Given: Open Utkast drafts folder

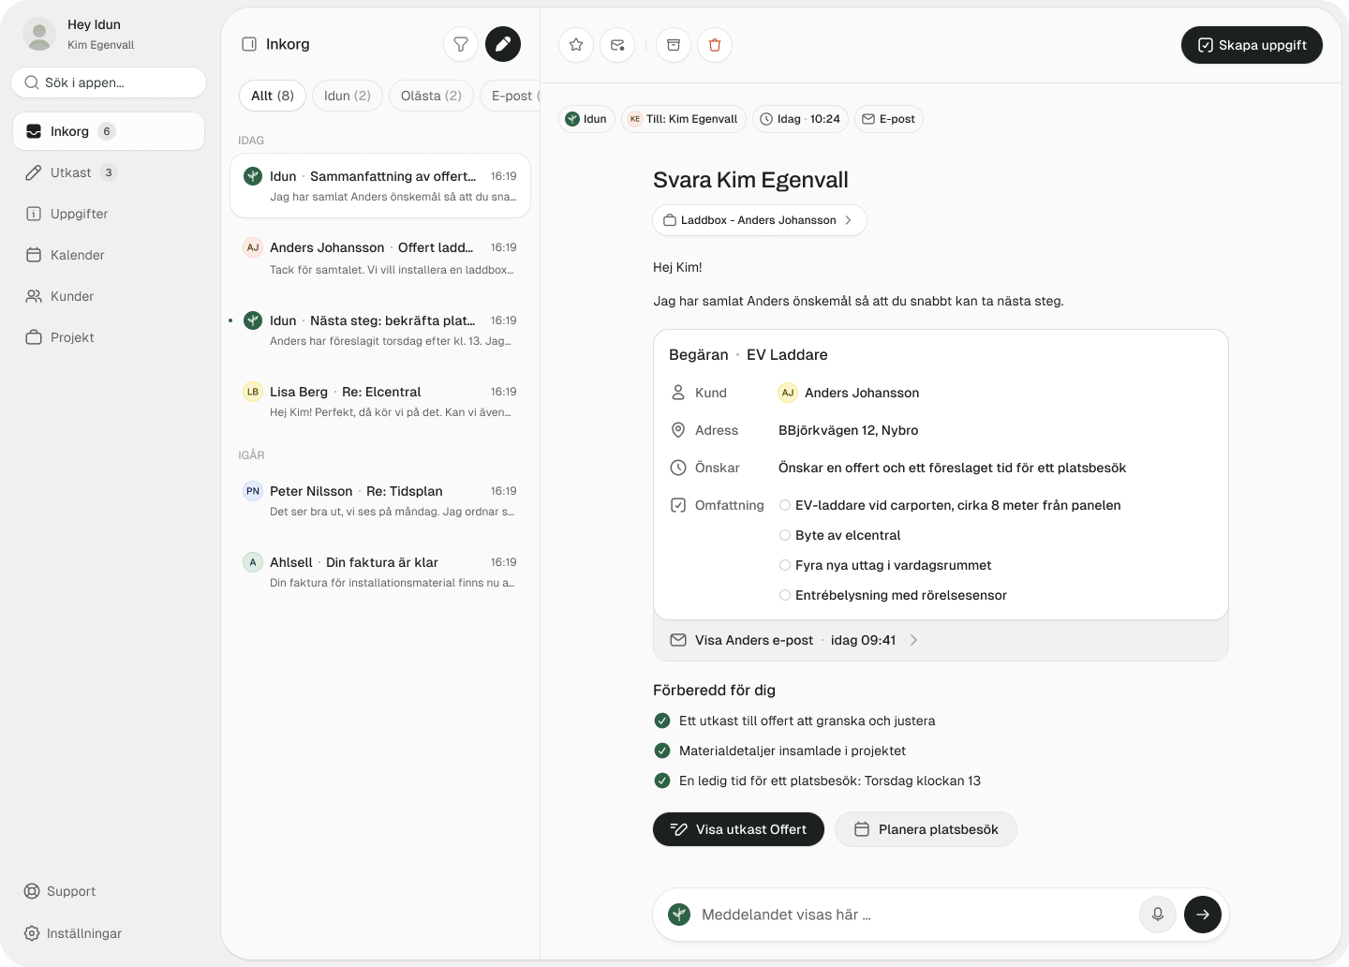Looking at the screenshot, I should pyautogui.click(x=109, y=172).
